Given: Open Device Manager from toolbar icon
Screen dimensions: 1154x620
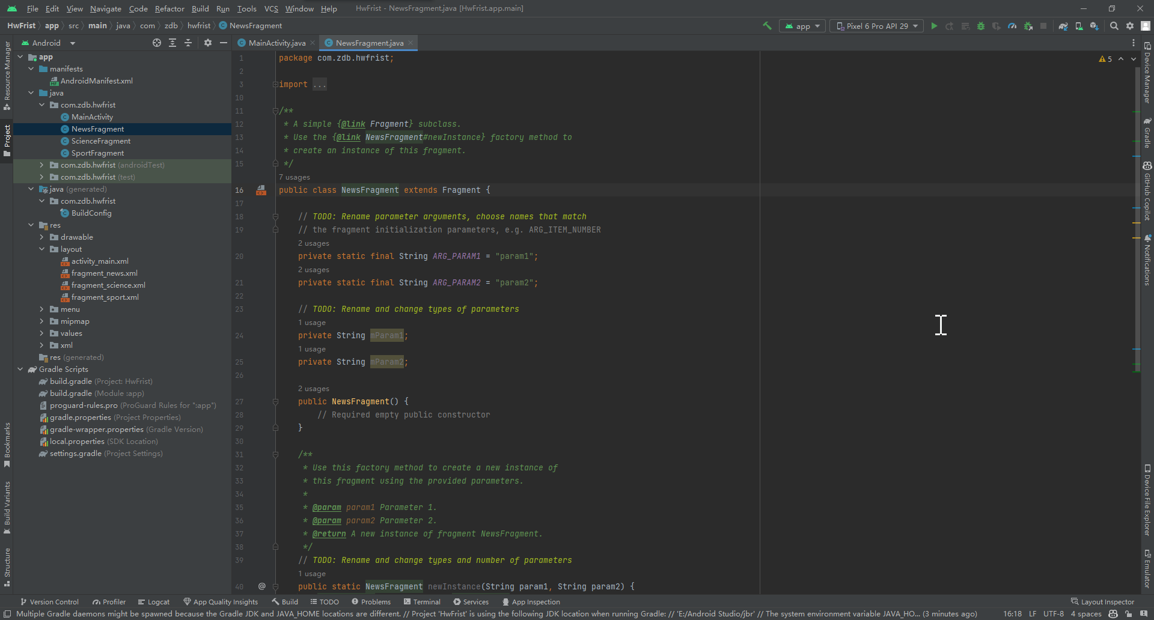Looking at the screenshot, I should [x=1079, y=26].
